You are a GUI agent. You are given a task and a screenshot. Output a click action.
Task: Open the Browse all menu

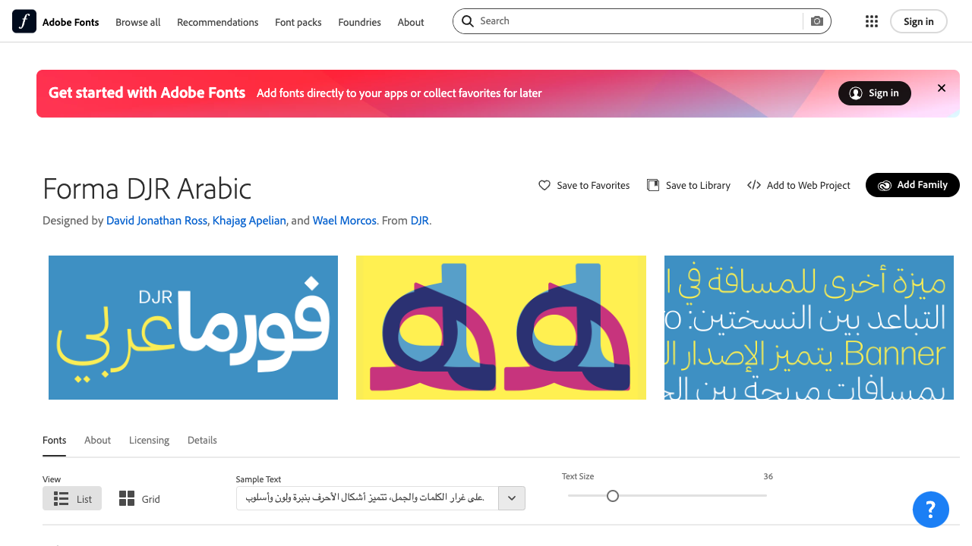tap(138, 22)
